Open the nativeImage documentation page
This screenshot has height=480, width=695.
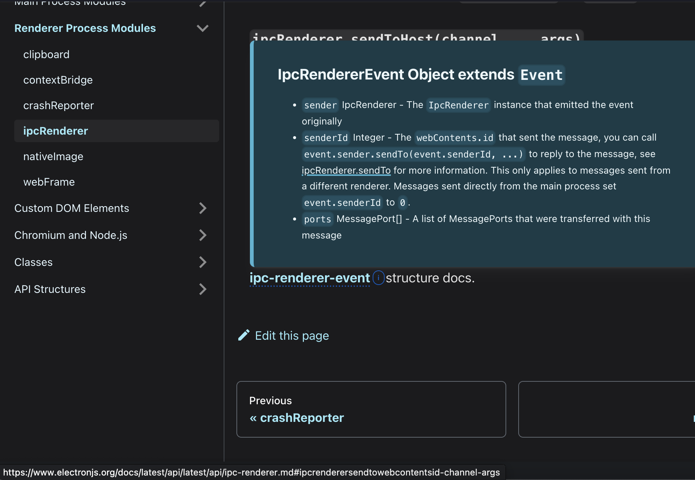pos(53,156)
